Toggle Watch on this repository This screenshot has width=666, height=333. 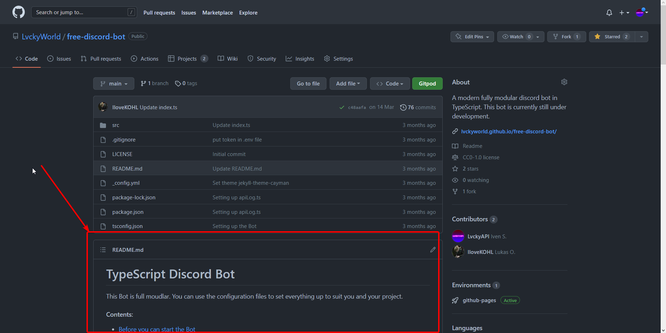pyautogui.click(x=517, y=37)
